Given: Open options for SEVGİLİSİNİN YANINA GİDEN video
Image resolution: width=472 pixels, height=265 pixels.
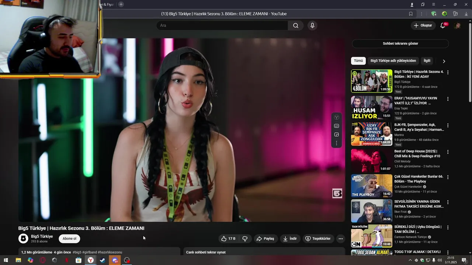Looking at the screenshot, I should click(x=448, y=202).
